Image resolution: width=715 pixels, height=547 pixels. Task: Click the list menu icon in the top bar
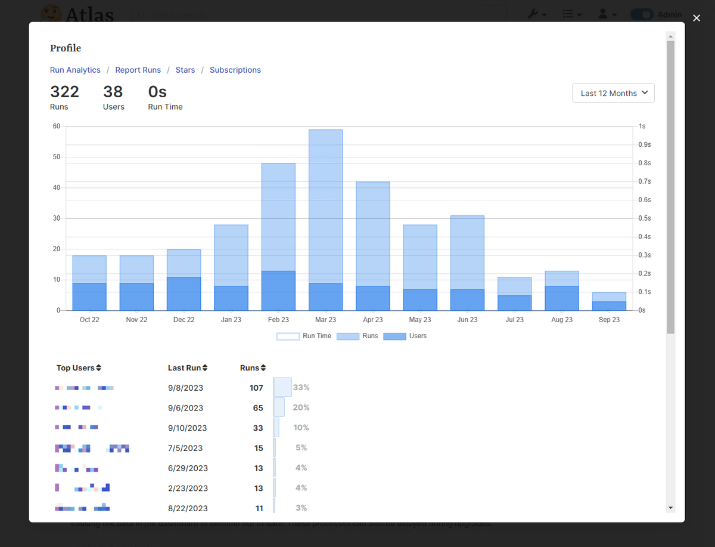pyautogui.click(x=569, y=14)
